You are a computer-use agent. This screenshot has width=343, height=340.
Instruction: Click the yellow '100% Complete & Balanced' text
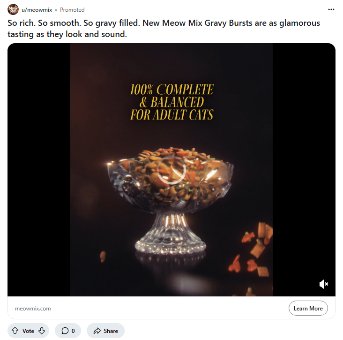point(171,102)
